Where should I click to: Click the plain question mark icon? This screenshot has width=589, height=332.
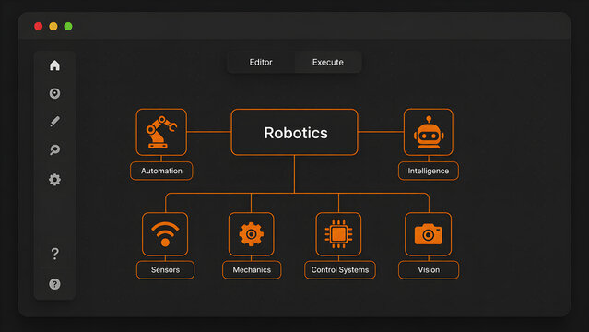tap(54, 254)
